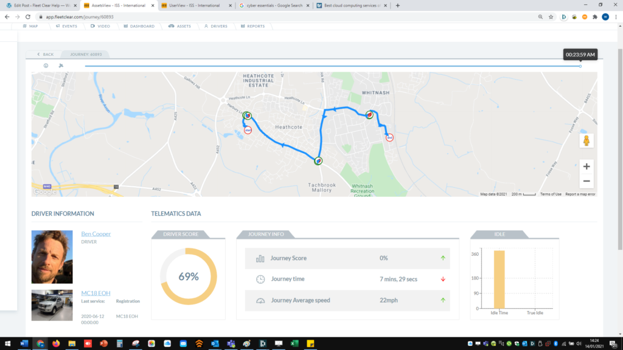Open the EVENTS navigation tab
623x350 pixels.
pyautogui.click(x=66, y=26)
